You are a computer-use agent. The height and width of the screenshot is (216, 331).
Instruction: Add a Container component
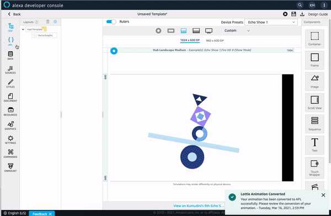[314, 39]
